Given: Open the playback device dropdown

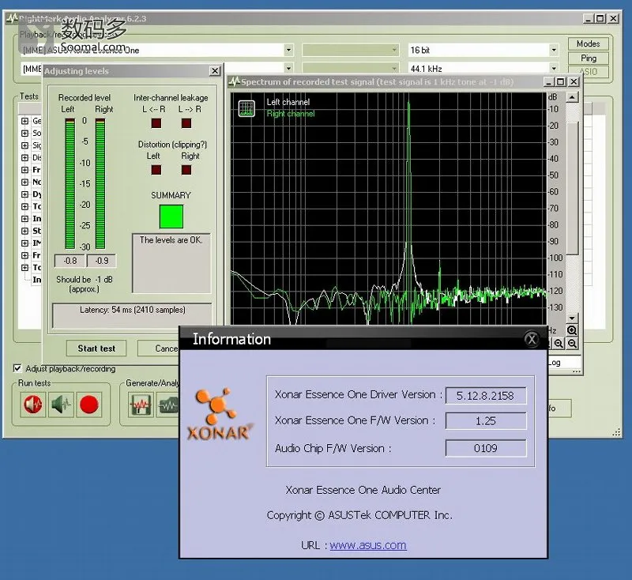Looking at the screenshot, I should coord(288,50).
